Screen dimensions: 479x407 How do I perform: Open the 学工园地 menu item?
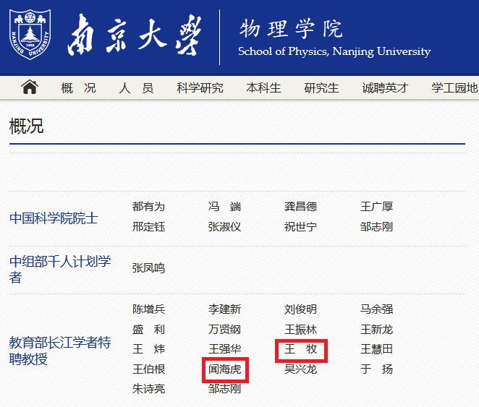pos(454,88)
